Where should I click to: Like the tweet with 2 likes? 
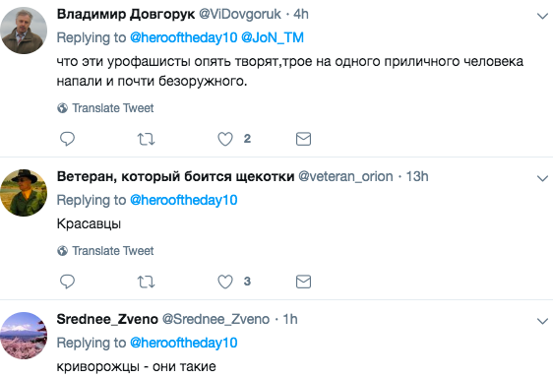(225, 139)
